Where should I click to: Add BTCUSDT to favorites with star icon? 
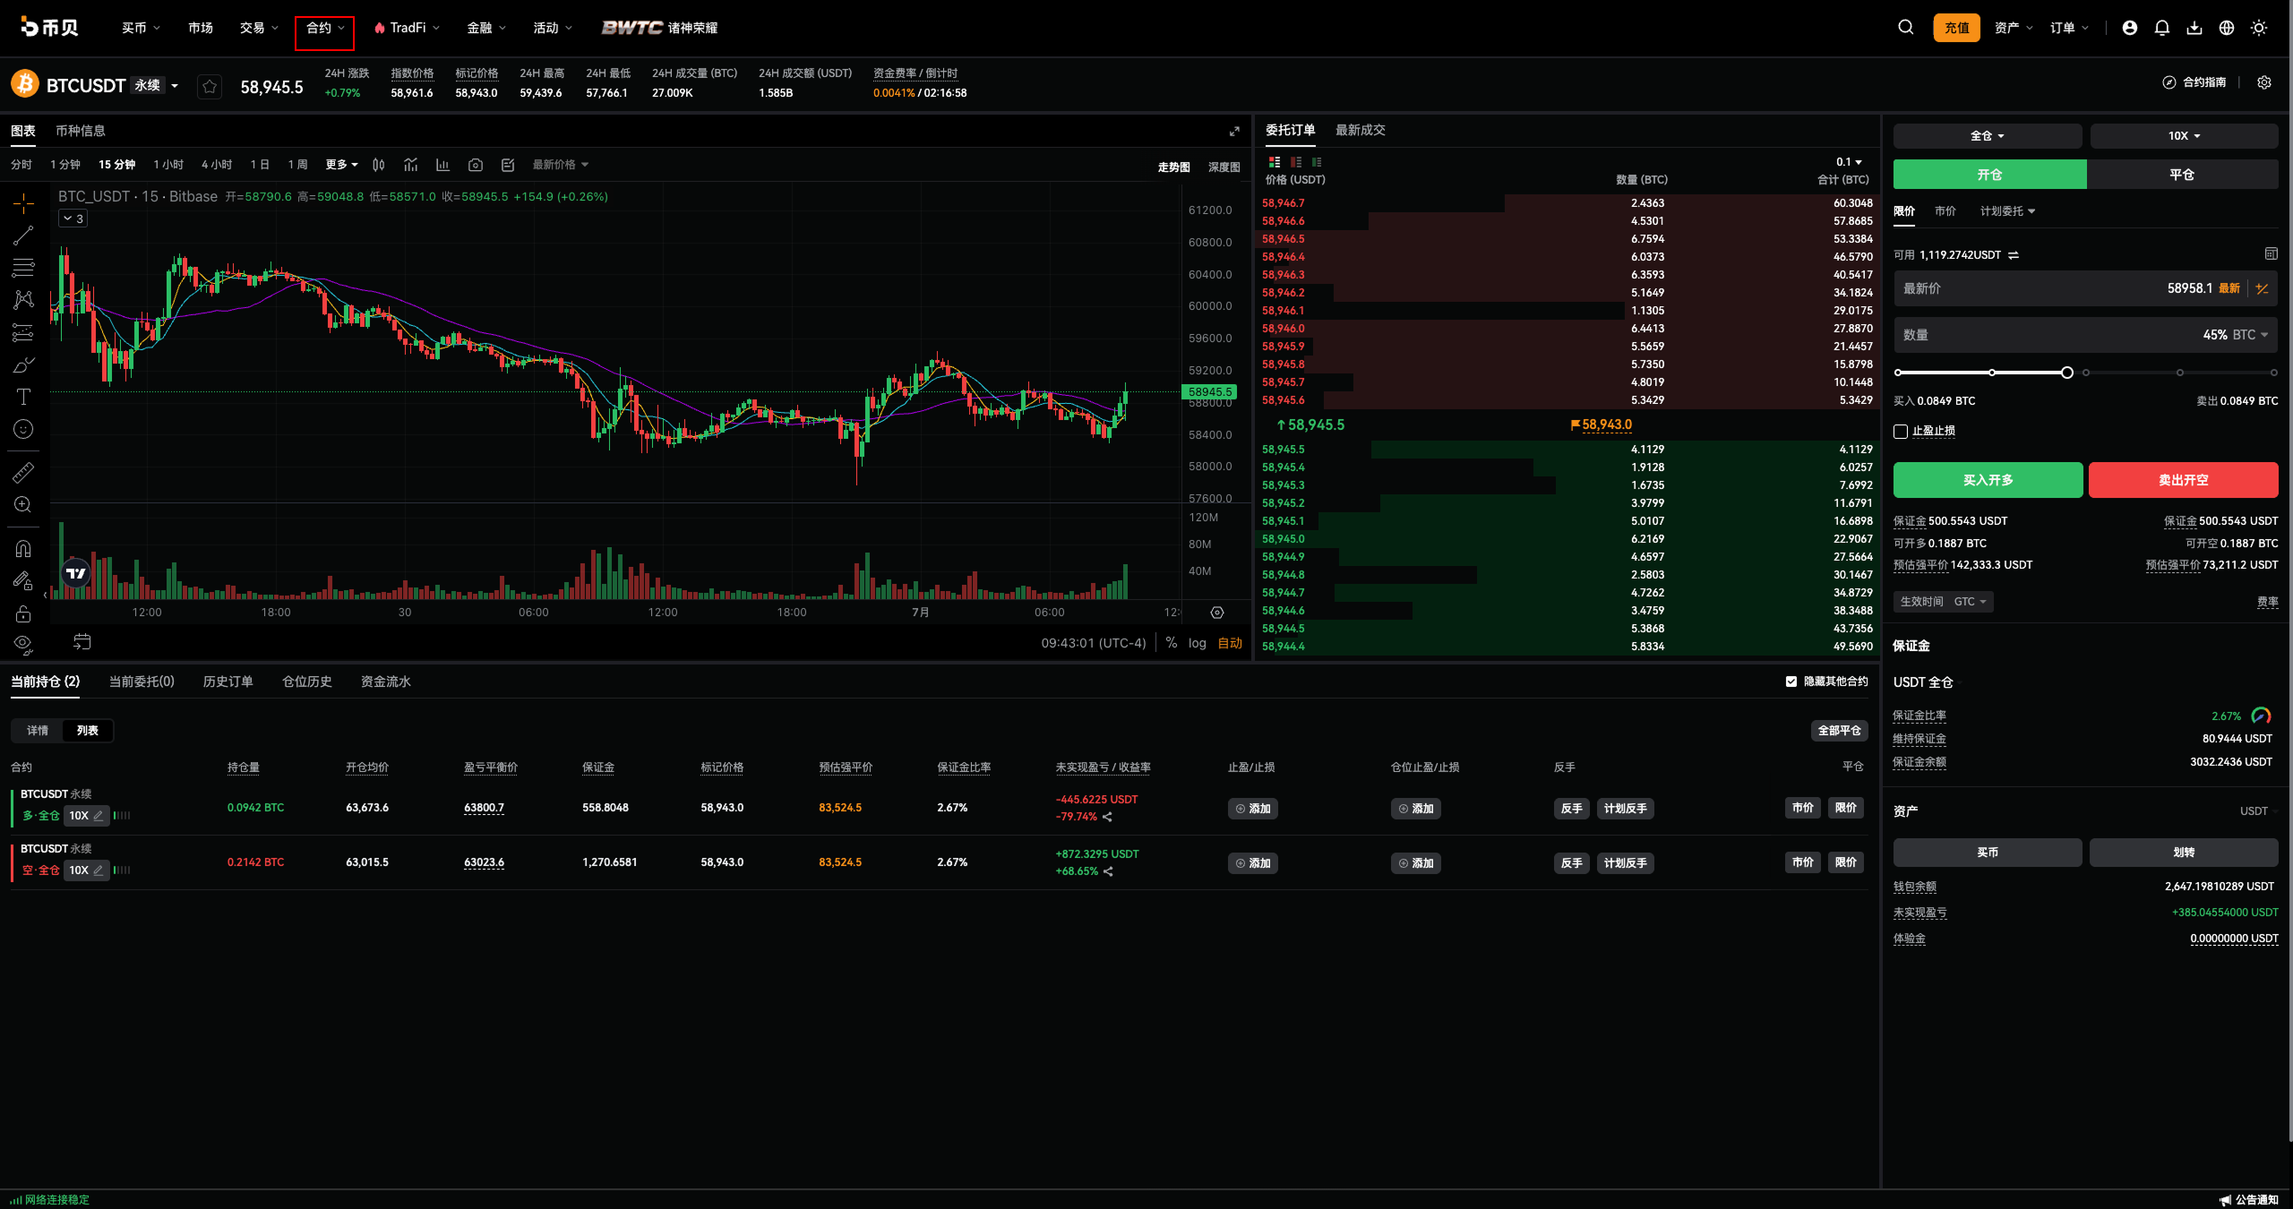(x=210, y=86)
